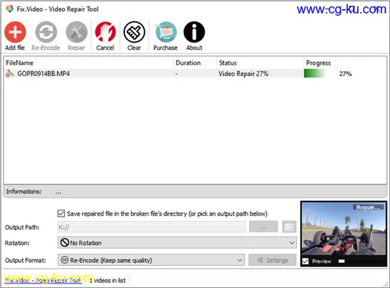The image size is (390, 288).
Task: Click the repair preview thumbnail
Action: pyautogui.click(x=344, y=229)
